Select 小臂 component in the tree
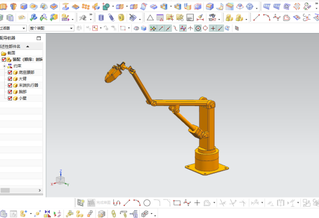 [x=23, y=98]
